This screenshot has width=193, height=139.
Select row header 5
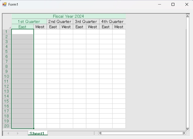pos(7,52)
